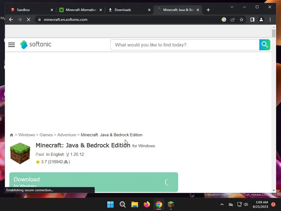
Task: Close the Sandbox tab
Action: coord(52,10)
